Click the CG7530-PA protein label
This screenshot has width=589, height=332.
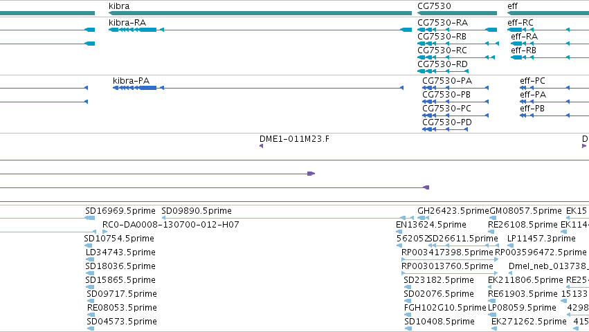click(x=447, y=81)
